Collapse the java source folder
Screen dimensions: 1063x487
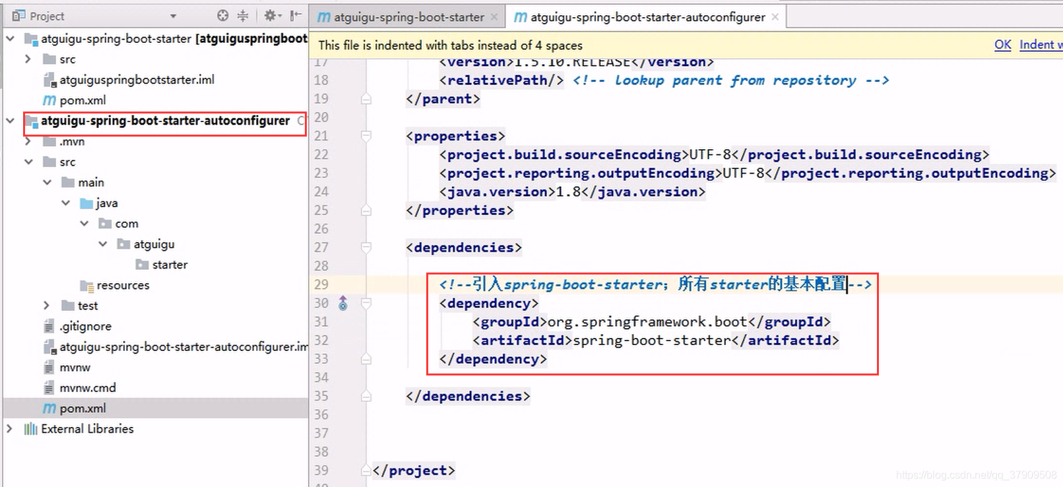coord(65,203)
